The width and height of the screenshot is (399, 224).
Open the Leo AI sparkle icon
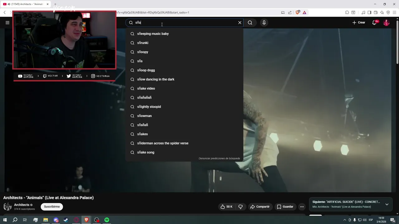(x=382, y=12)
